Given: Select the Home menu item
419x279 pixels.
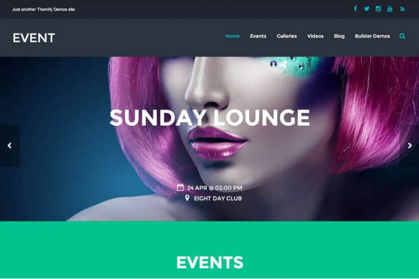Looking at the screenshot, I should pyautogui.click(x=232, y=36).
